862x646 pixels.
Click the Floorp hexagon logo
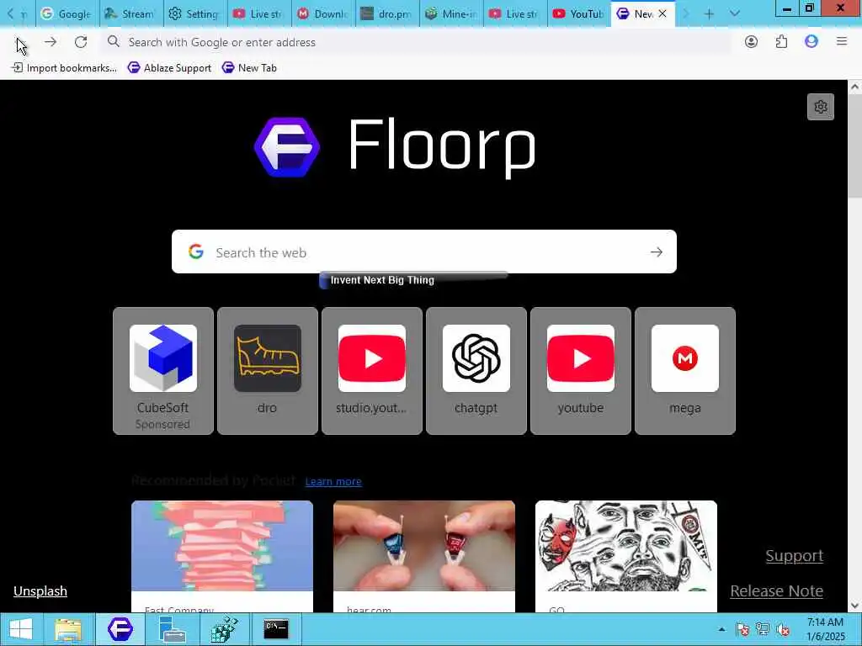click(287, 147)
